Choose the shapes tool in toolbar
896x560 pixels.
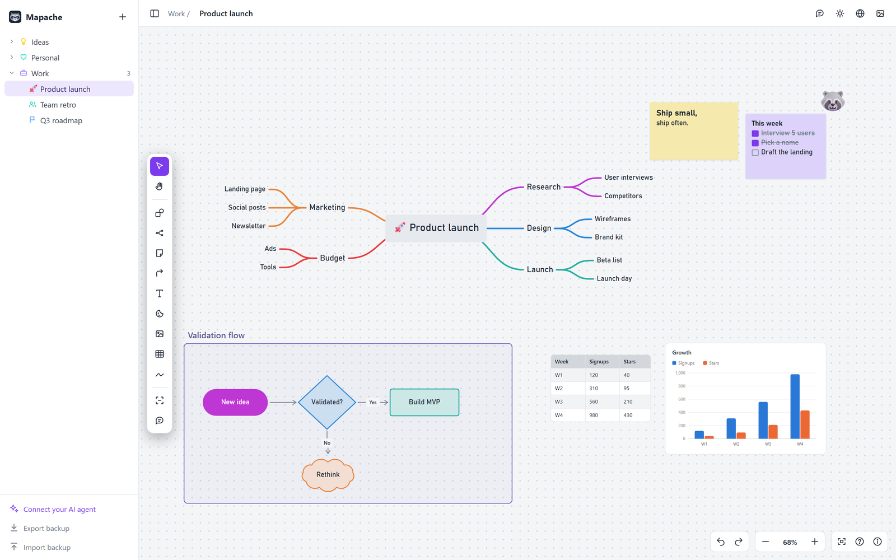click(160, 213)
